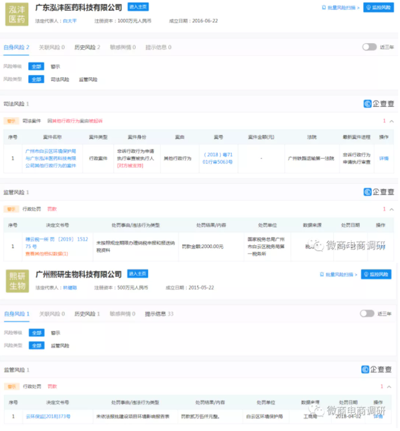This screenshot has width=400, height=431.
Task: Open case 广州市白云区环境保护局与广东泓沣医药 link
Action: (51, 159)
